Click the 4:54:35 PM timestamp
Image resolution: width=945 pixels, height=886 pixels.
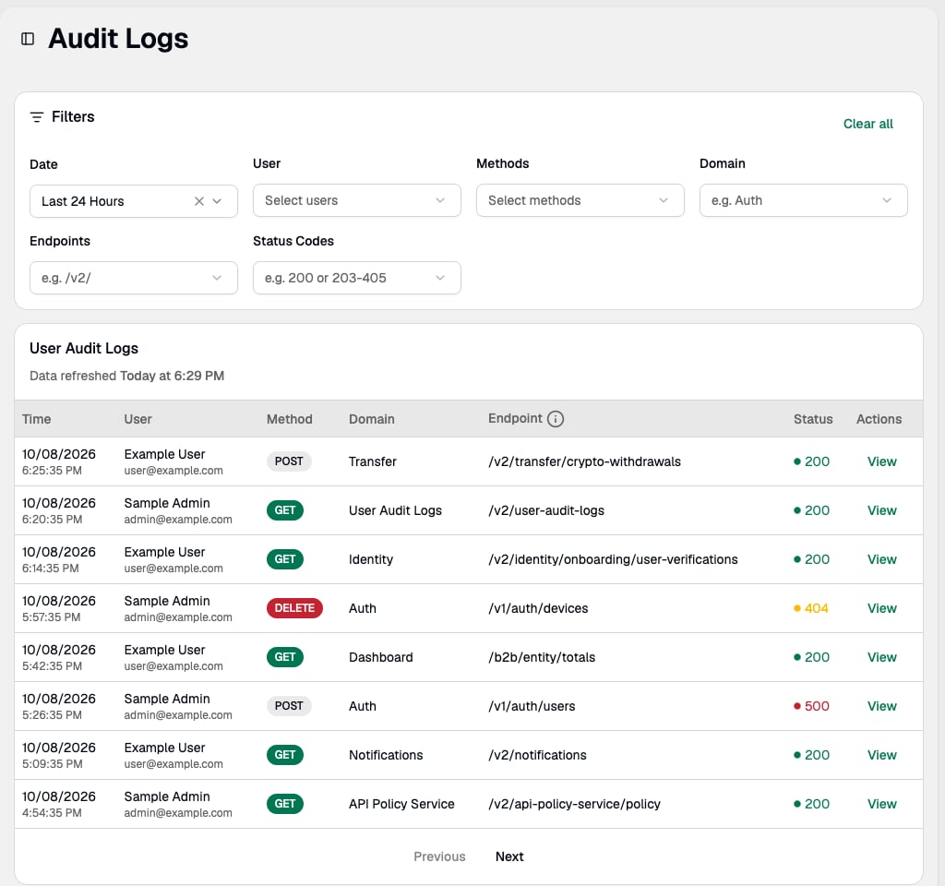52,813
